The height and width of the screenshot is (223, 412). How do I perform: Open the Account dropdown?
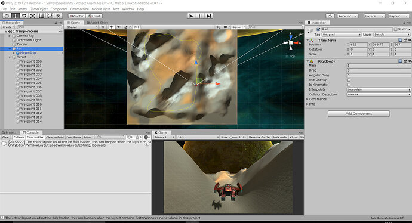348,16
